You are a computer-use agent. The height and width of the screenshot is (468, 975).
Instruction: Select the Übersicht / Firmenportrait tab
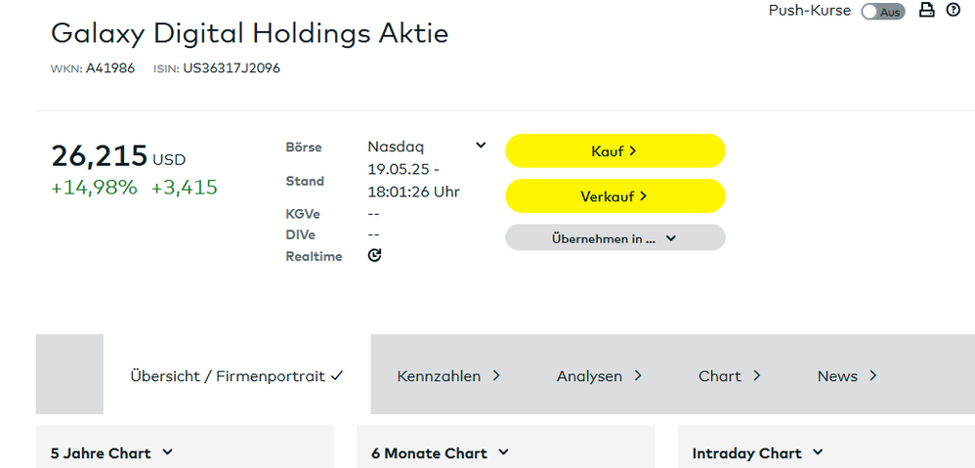point(236,376)
